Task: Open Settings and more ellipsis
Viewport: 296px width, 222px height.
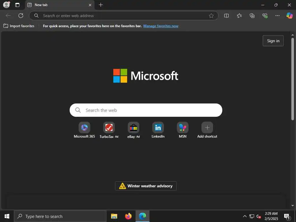Action: pos(277,16)
